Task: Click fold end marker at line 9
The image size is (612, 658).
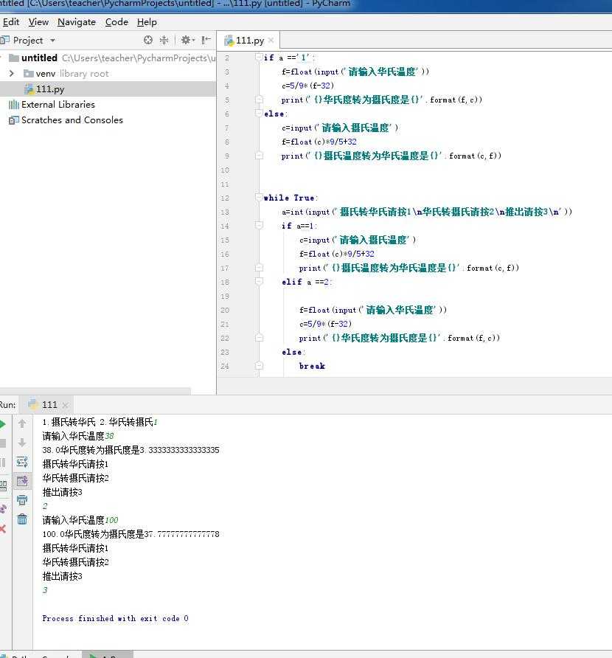Action: click(259, 156)
